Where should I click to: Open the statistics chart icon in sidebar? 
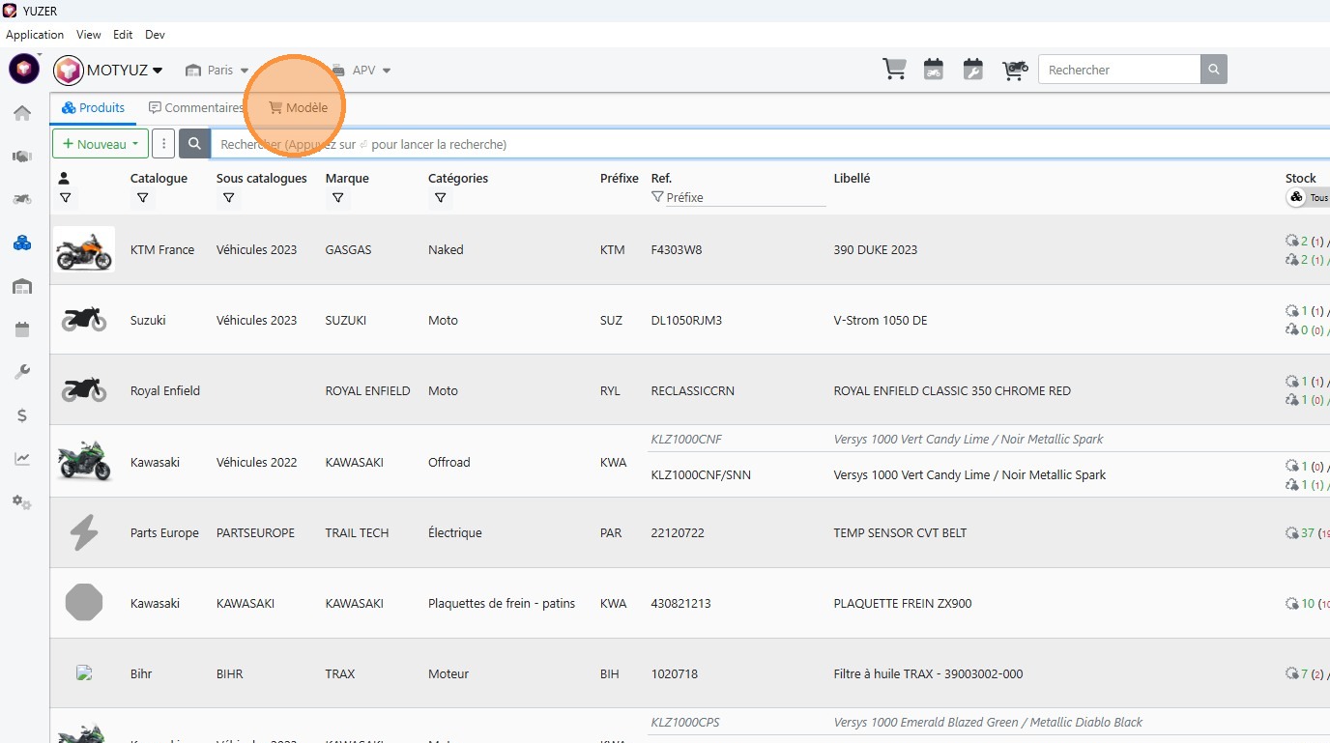pos(22,459)
